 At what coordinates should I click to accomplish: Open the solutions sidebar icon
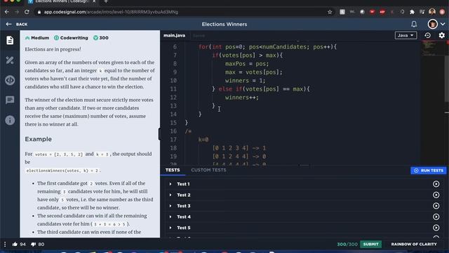point(10,60)
